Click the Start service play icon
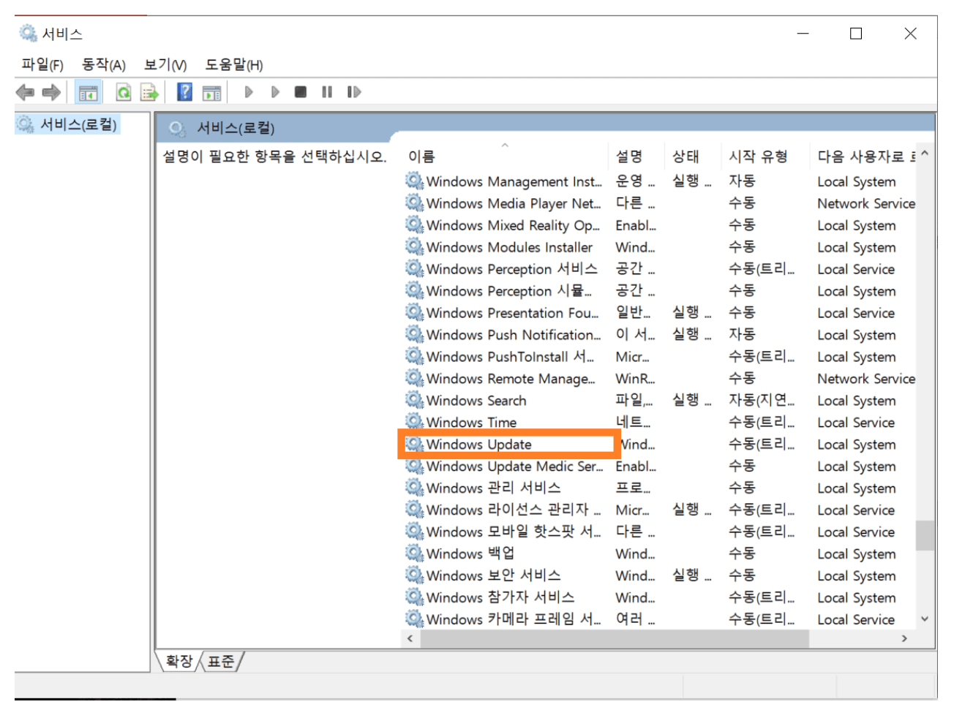Screen dimensions: 954x718 coord(249,92)
